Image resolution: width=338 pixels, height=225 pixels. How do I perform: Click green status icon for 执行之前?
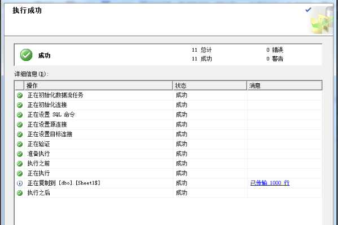(x=20, y=164)
